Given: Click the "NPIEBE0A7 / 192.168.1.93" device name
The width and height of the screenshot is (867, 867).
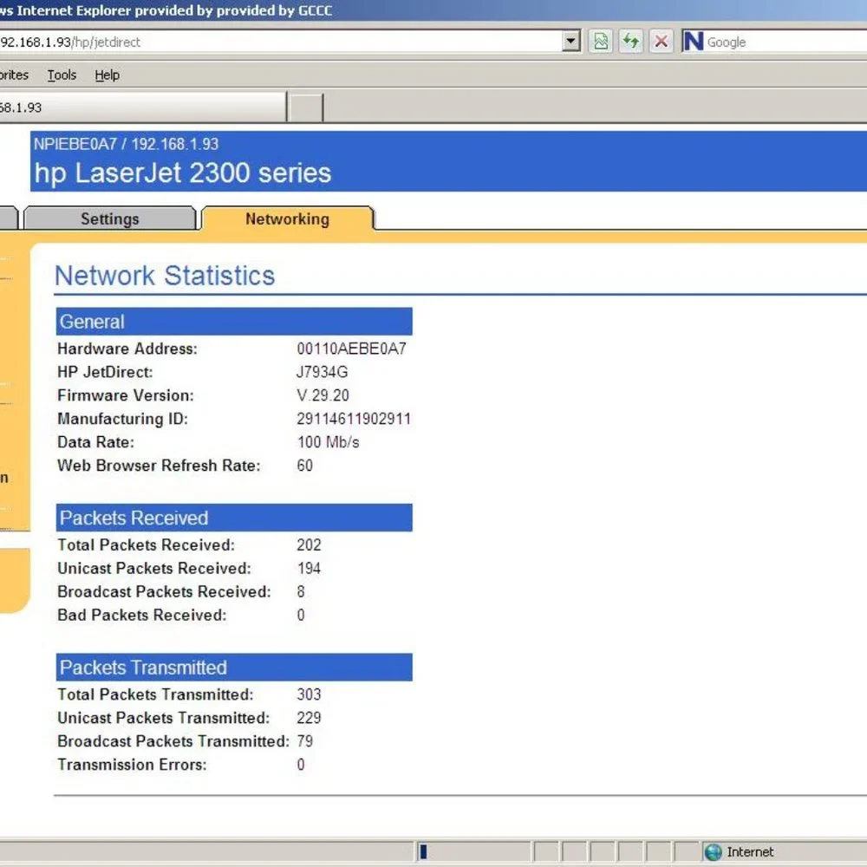Looking at the screenshot, I should point(126,144).
